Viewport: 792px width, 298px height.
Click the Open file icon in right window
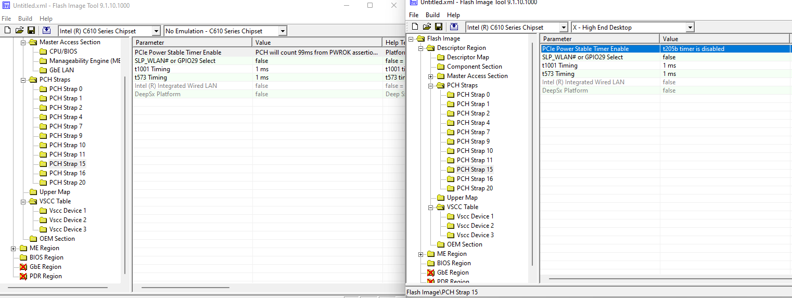click(427, 27)
